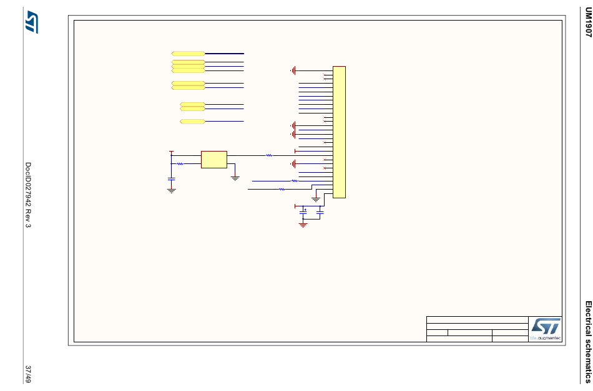Select the "Electrical schematics" section heading
Image resolution: width=593 pixels, height=391 pixels.
(589, 342)
